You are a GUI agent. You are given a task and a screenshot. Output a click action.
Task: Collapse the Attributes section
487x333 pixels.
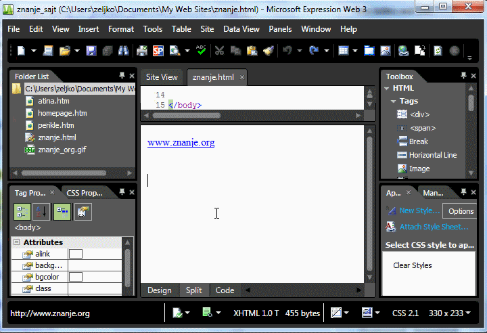click(17, 242)
